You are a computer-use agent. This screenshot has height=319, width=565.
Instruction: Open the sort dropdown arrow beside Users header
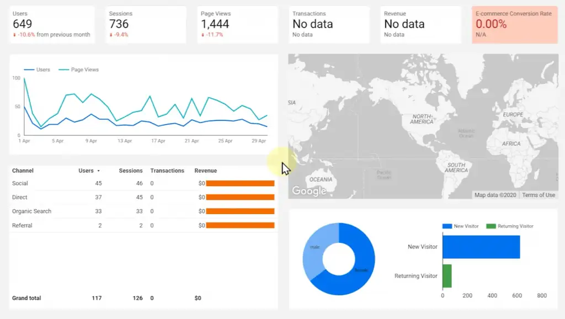pyautogui.click(x=97, y=171)
